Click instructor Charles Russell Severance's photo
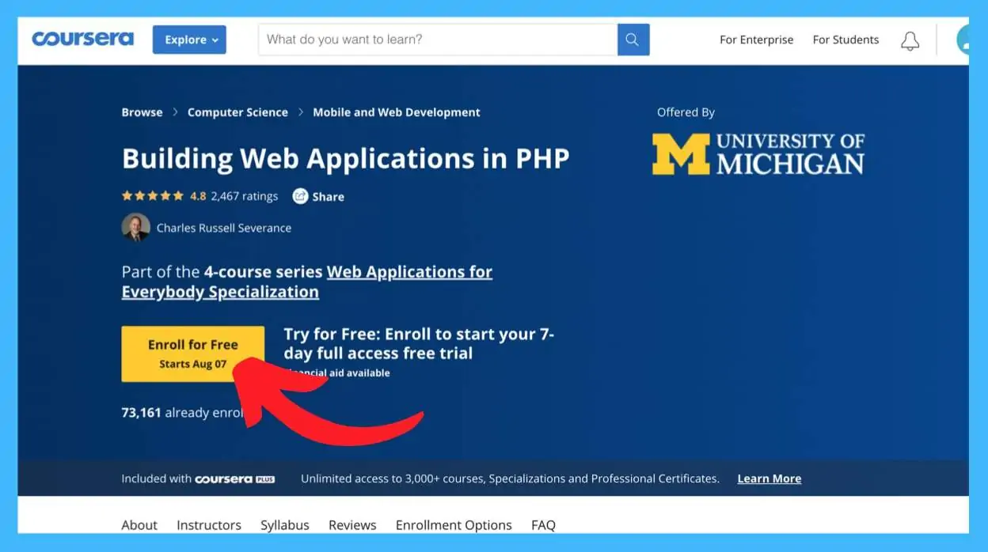Image resolution: width=988 pixels, height=552 pixels. (x=135, y=228)
